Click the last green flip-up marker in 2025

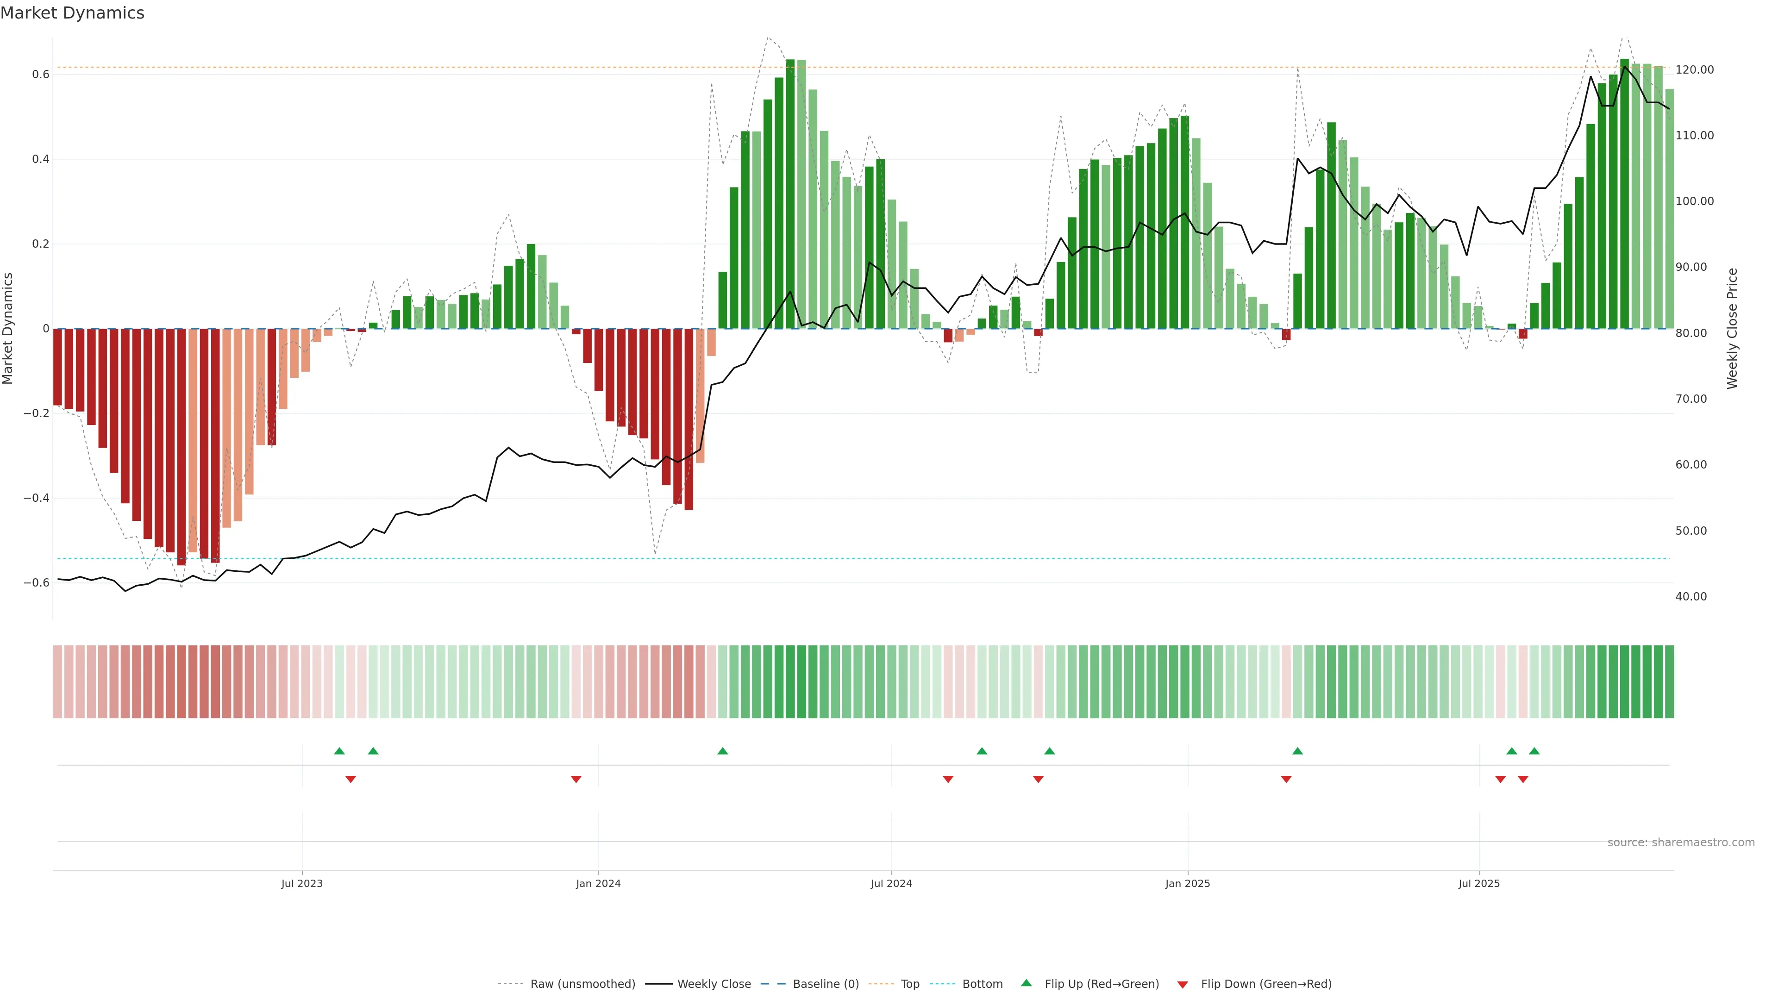1534,751
